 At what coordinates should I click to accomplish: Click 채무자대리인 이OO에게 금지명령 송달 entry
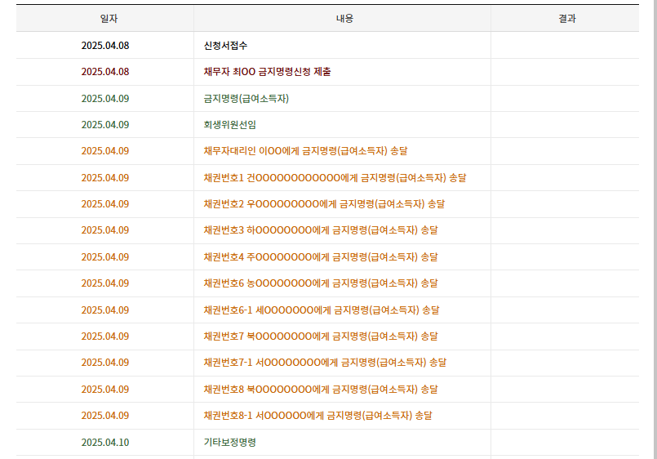click(x=305, y=151)
